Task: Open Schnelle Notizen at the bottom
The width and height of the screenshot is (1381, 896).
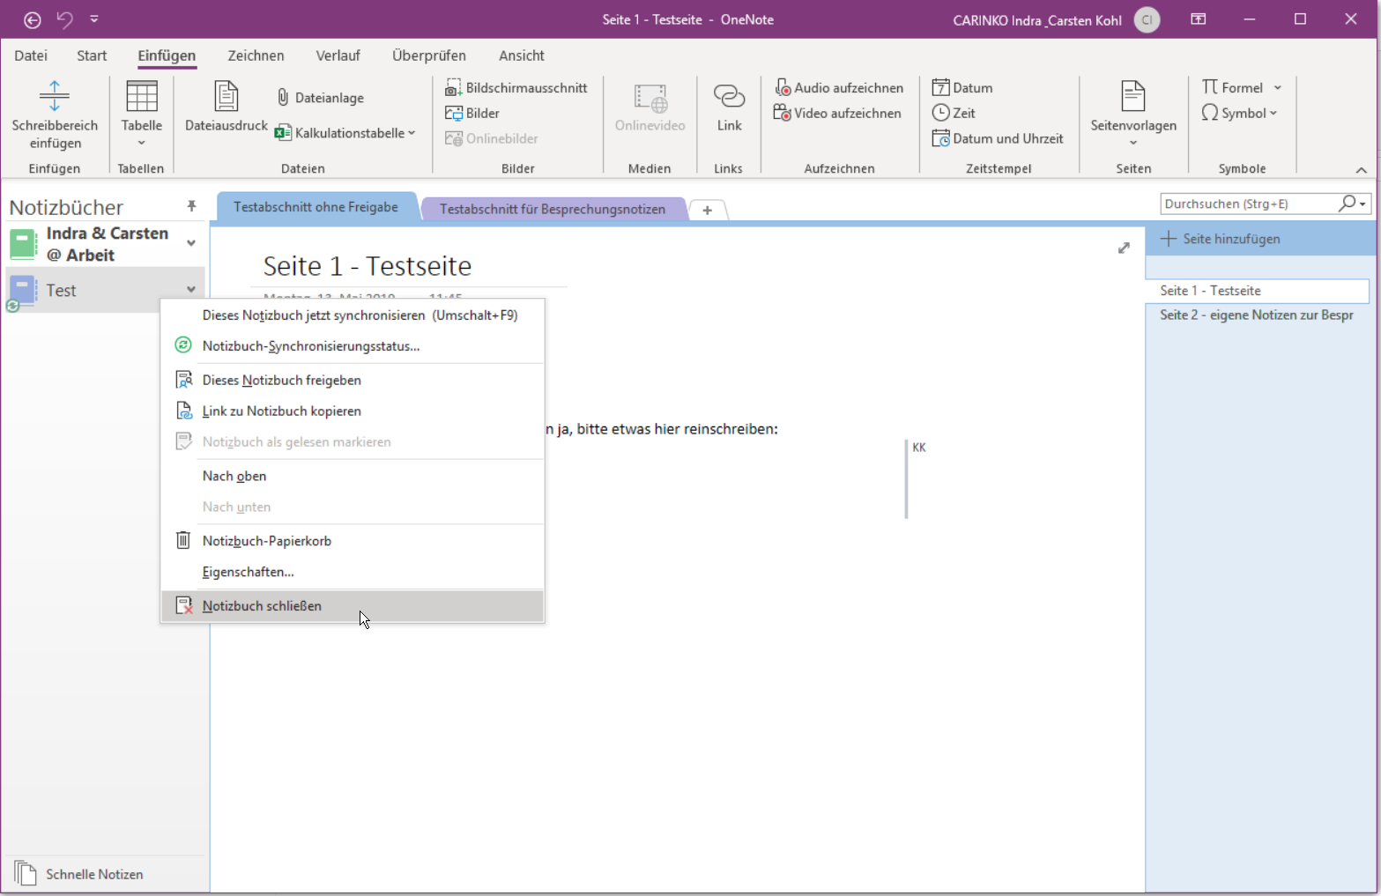Action: [x=79, y=874]
